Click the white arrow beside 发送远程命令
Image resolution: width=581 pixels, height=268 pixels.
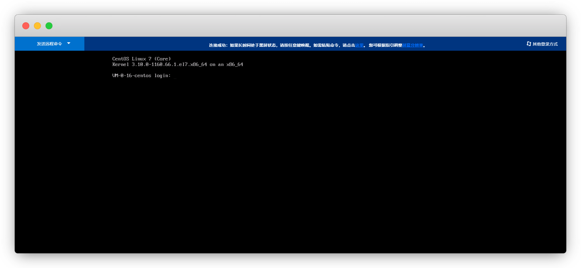coord(69,43)
